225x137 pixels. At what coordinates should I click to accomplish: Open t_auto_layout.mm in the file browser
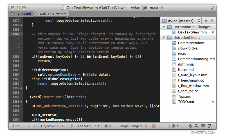point(193,75)
